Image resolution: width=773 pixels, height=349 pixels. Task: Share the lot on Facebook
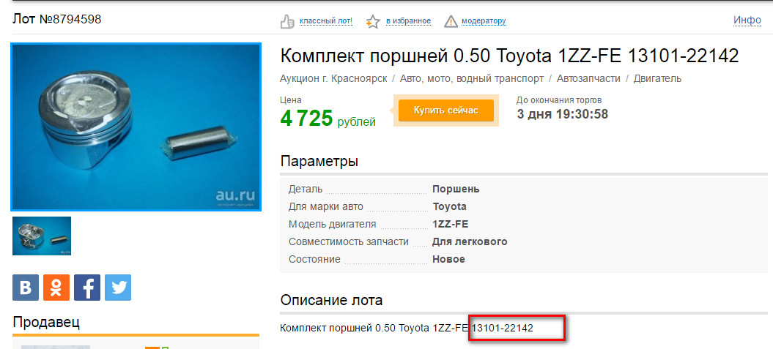tap(87, 288)
